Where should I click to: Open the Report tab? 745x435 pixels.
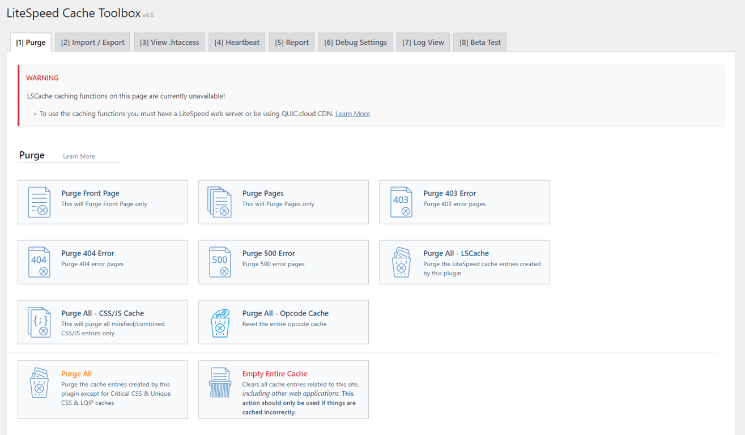coord(291,41)
